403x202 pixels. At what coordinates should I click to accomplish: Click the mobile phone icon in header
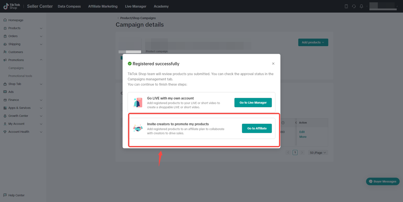coord(346,6)
